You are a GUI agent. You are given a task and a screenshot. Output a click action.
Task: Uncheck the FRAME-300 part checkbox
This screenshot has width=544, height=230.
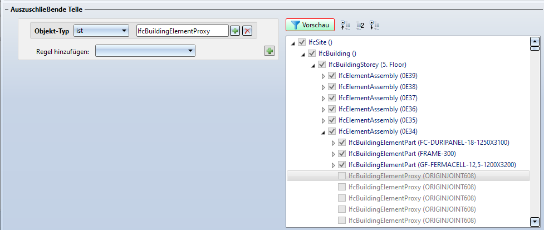click(x=342, y=154)
